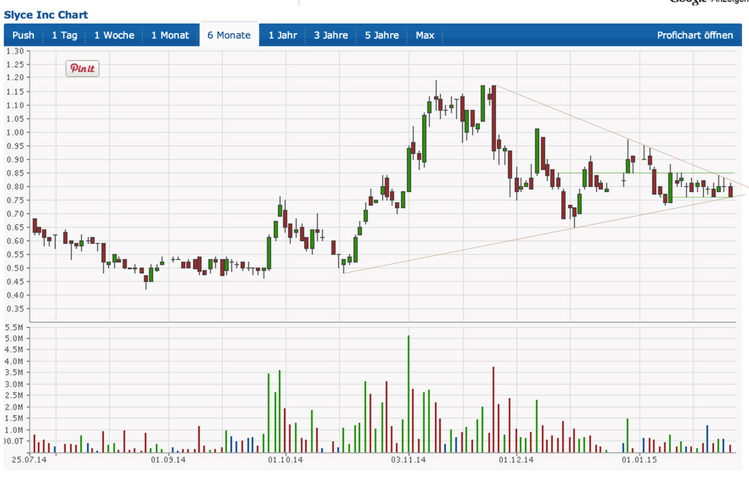Switch to the 1 Monat view

click(170, 35)
